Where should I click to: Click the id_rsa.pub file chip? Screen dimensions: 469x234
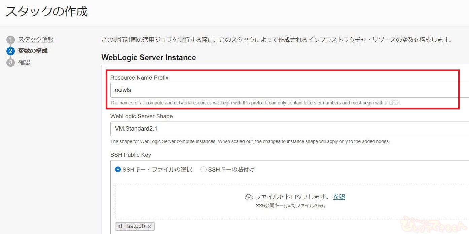click(131, 226)
